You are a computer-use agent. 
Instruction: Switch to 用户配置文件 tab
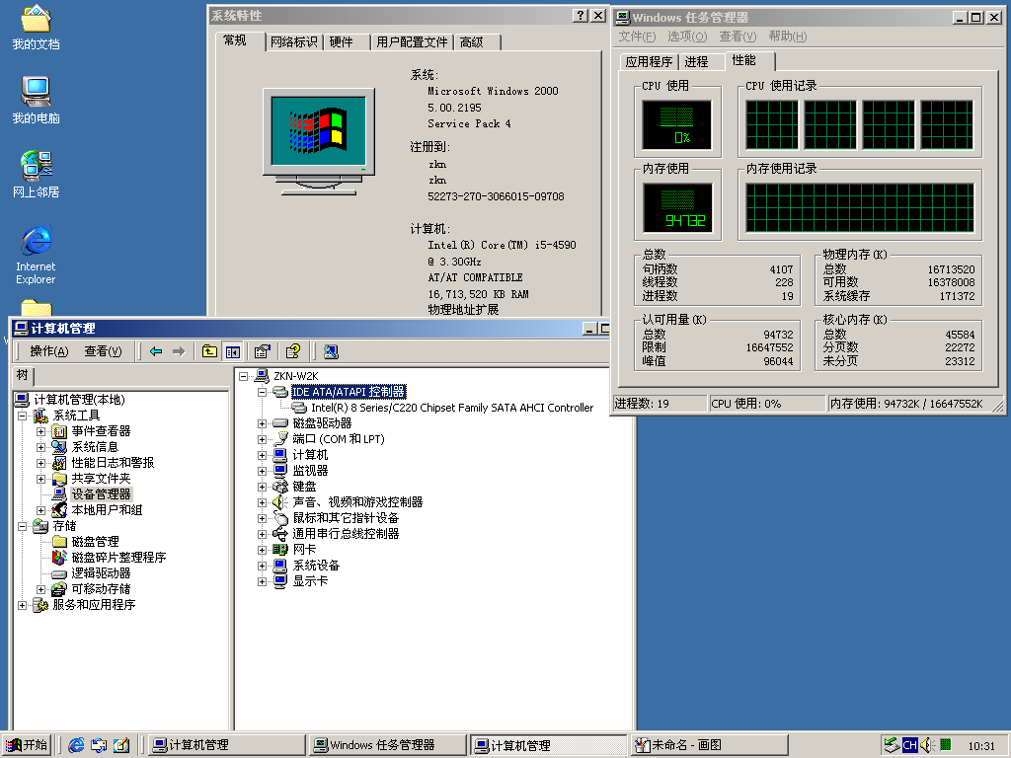tap(412, 41)
